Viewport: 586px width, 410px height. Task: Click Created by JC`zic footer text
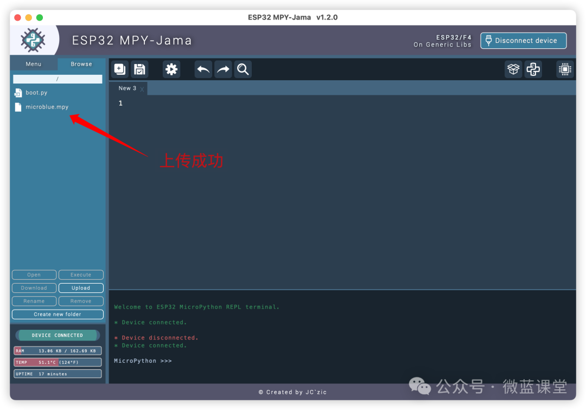click(x=292, y=392)
